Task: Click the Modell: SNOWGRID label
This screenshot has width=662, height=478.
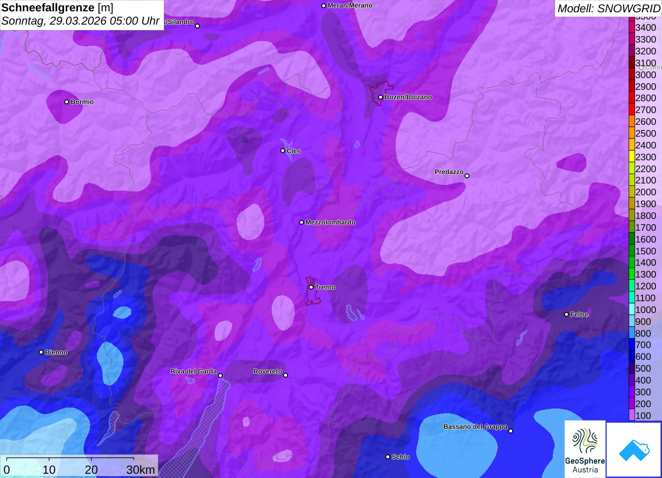Action: (x=609, y=9)
